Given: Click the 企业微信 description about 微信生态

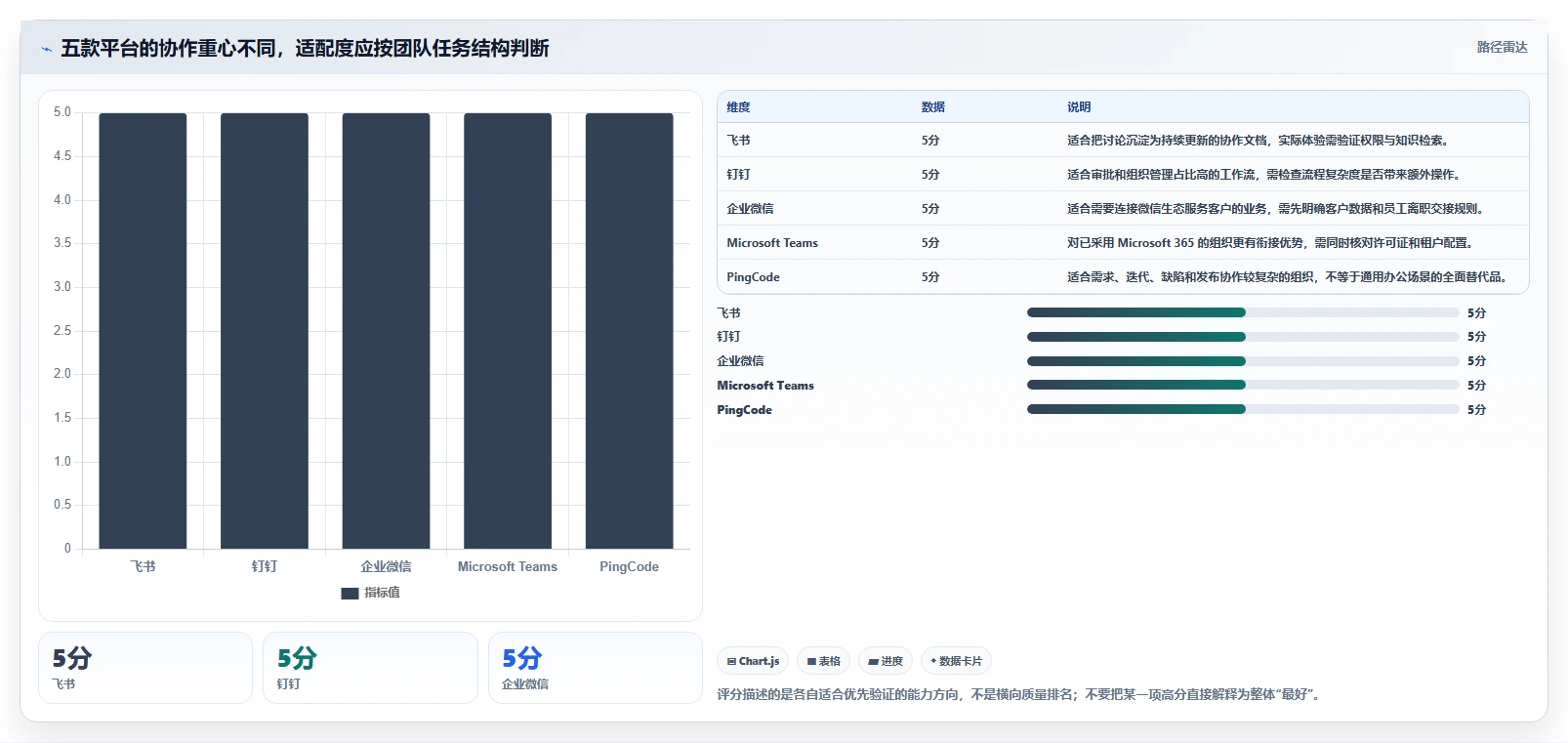Looking at the screenshot, I should tap(1278, 209).
